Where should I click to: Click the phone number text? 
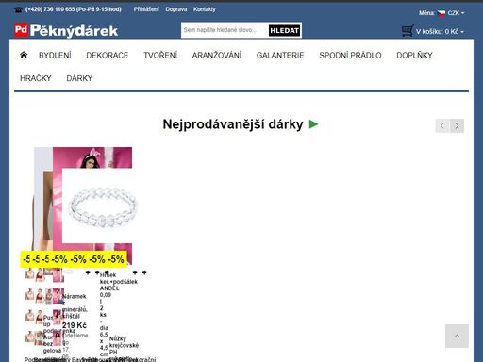73,9
